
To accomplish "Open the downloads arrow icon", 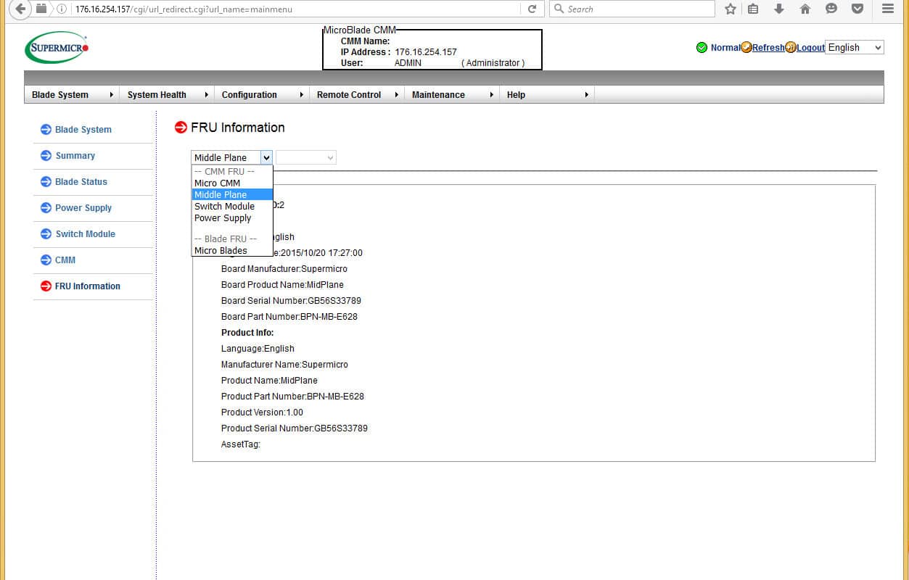I will pos(779,9).
